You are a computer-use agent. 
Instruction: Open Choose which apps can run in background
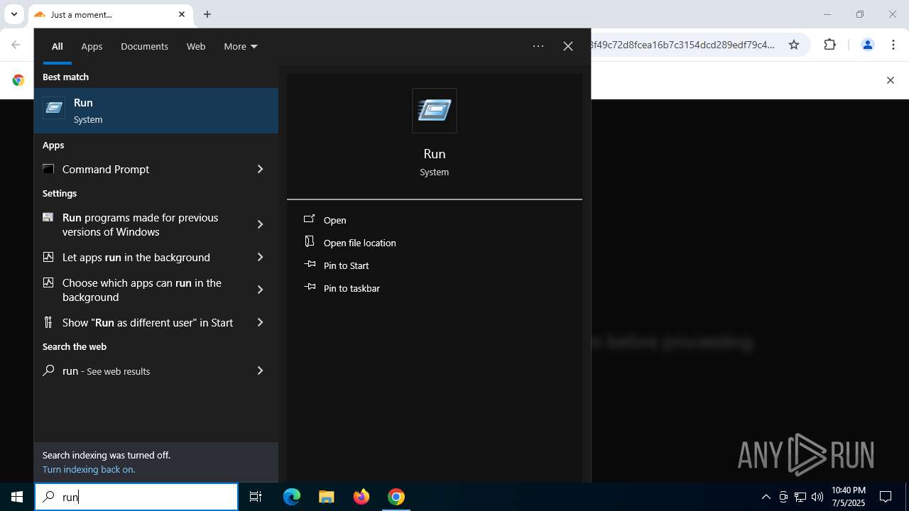(x=138, y=290)
